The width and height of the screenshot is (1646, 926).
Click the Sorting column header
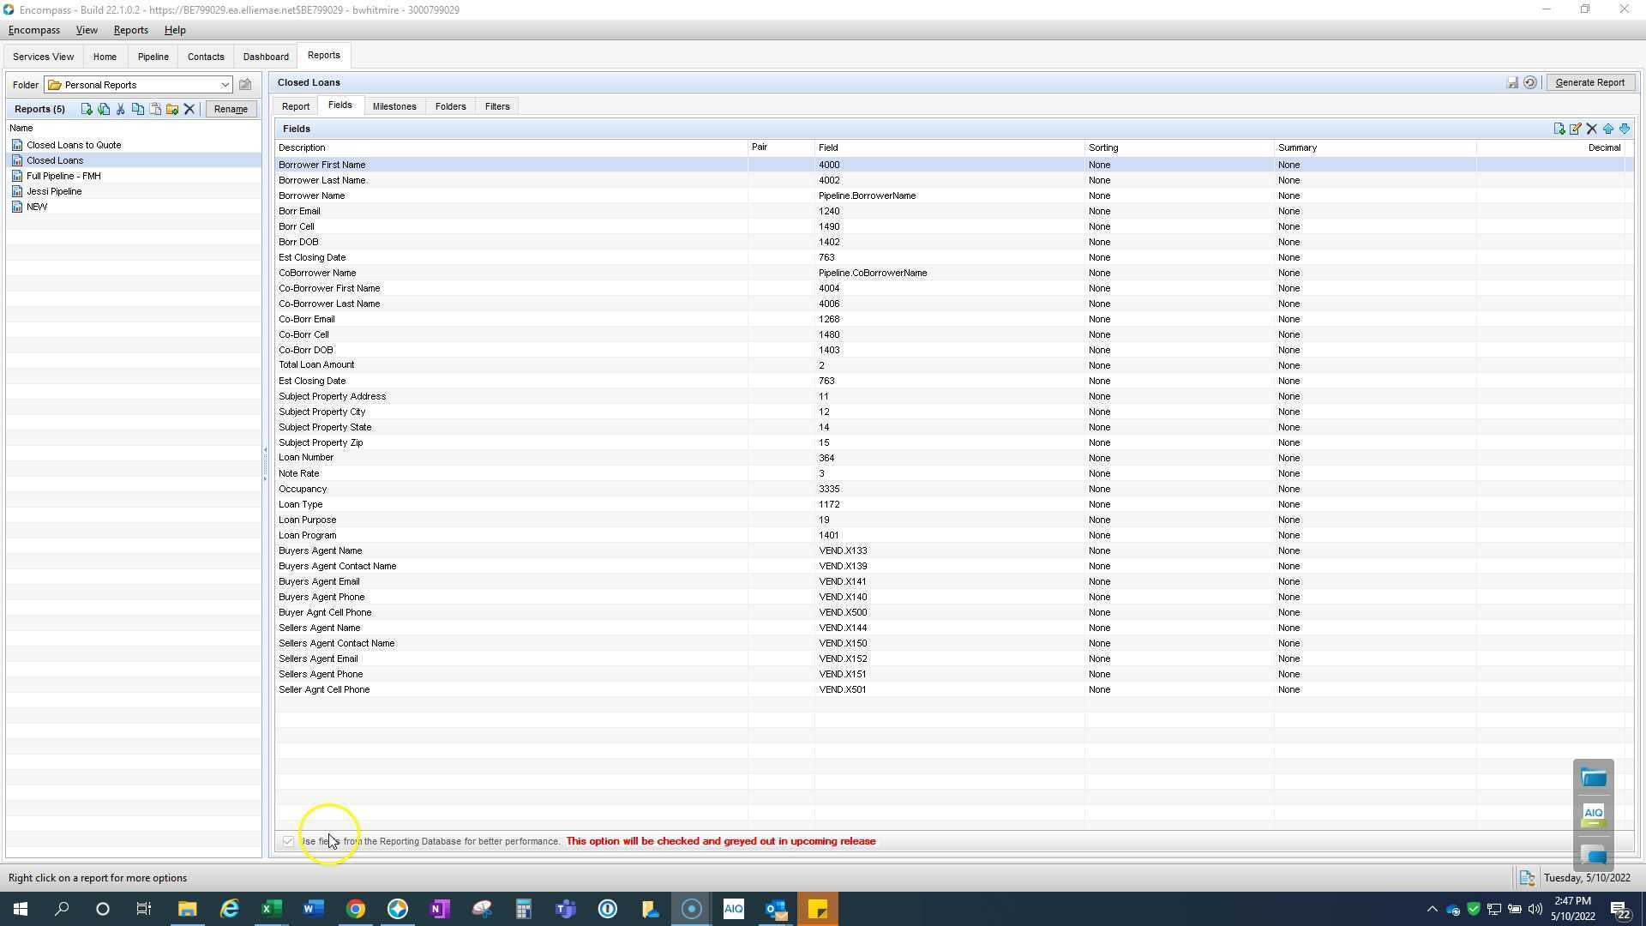pyautogui.click(x=1103, y=147)
